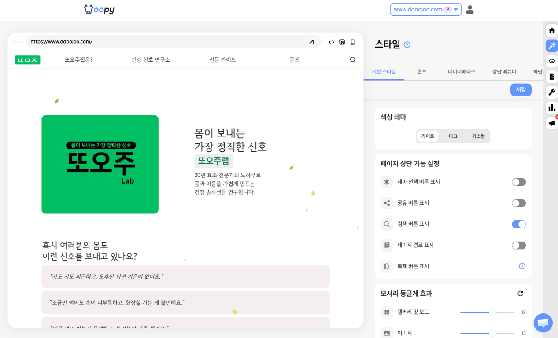Click the preview URL address bar
This screenshot has width=558, height=338.
click(174, 42)
